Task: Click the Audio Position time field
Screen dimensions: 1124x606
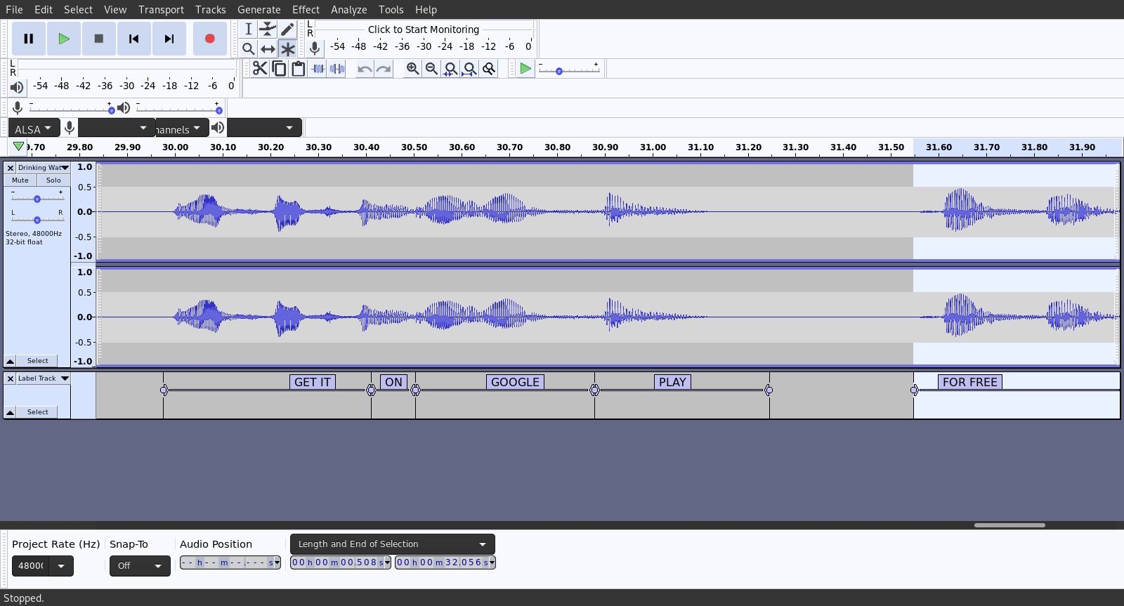Action: tap(230, 562)
